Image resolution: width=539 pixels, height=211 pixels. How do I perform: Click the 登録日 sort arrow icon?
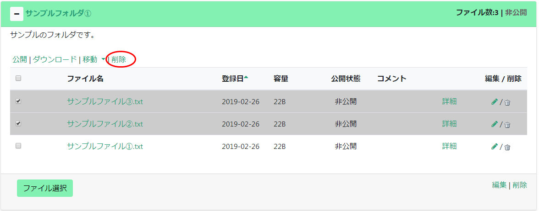246,78
